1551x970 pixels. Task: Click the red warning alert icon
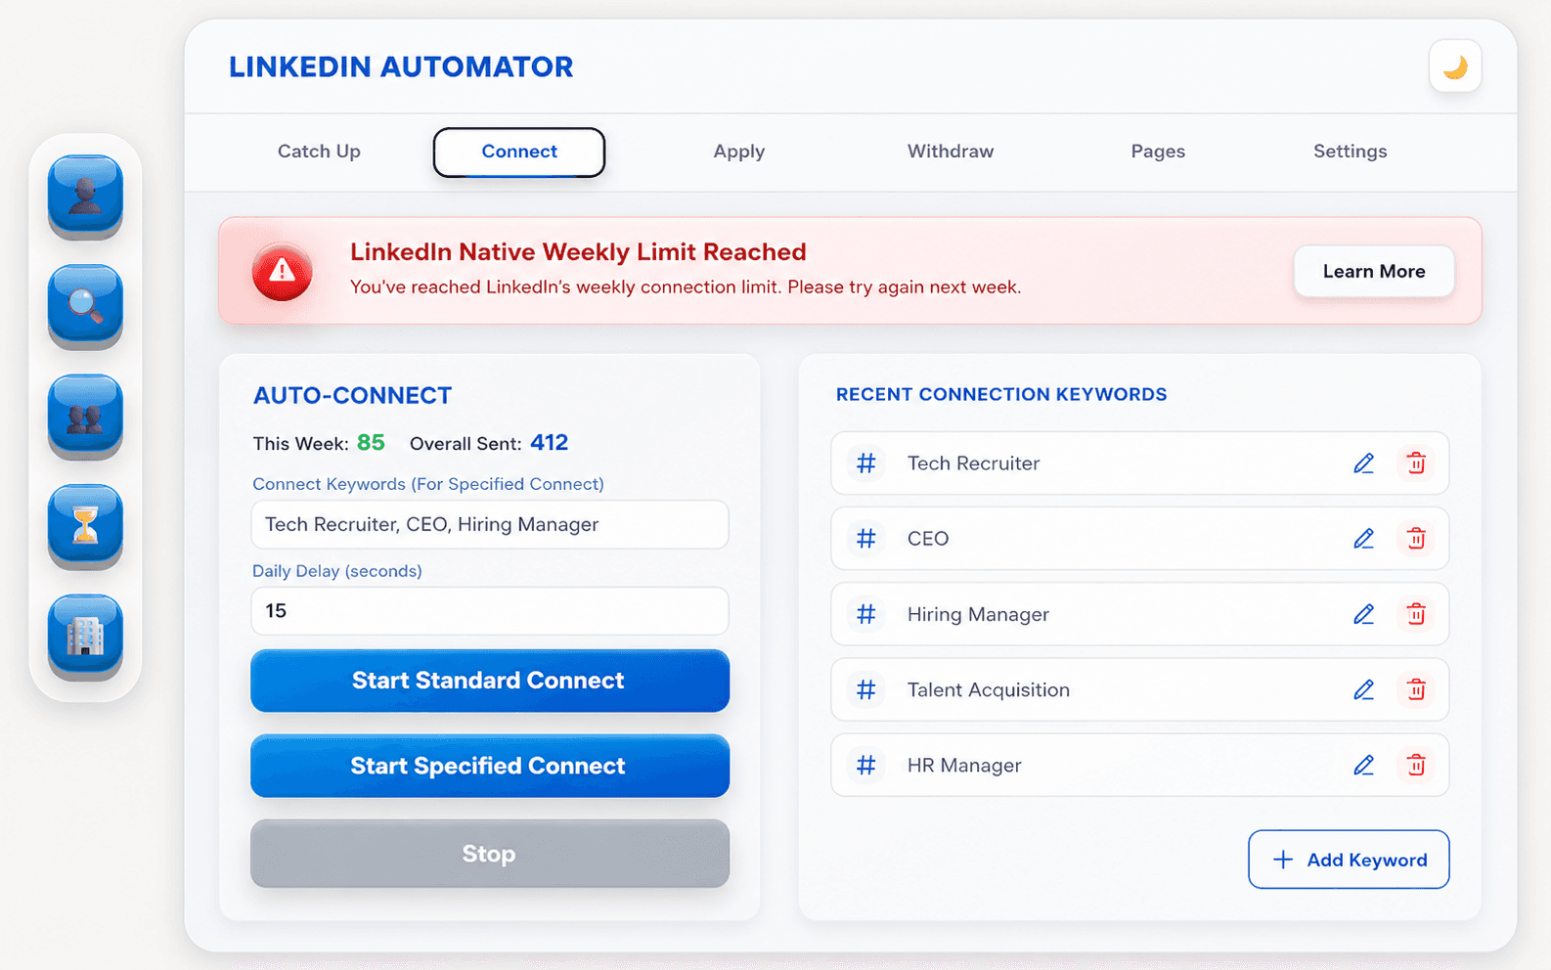[283, 271]
